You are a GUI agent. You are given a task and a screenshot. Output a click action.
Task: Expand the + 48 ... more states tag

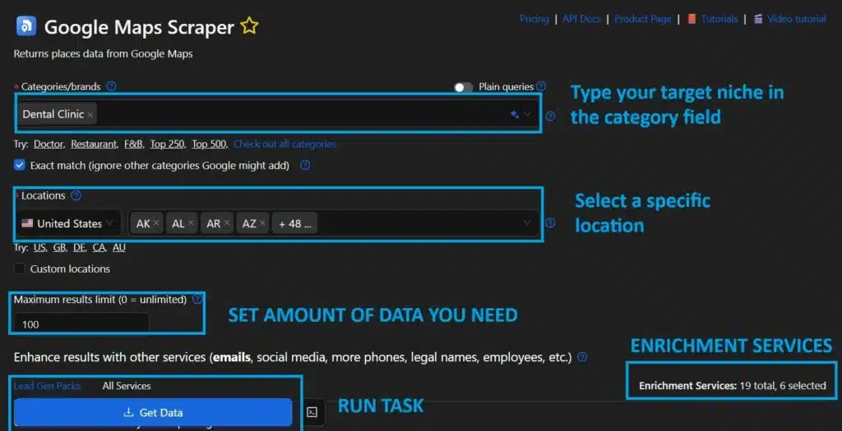pos(295,223)
